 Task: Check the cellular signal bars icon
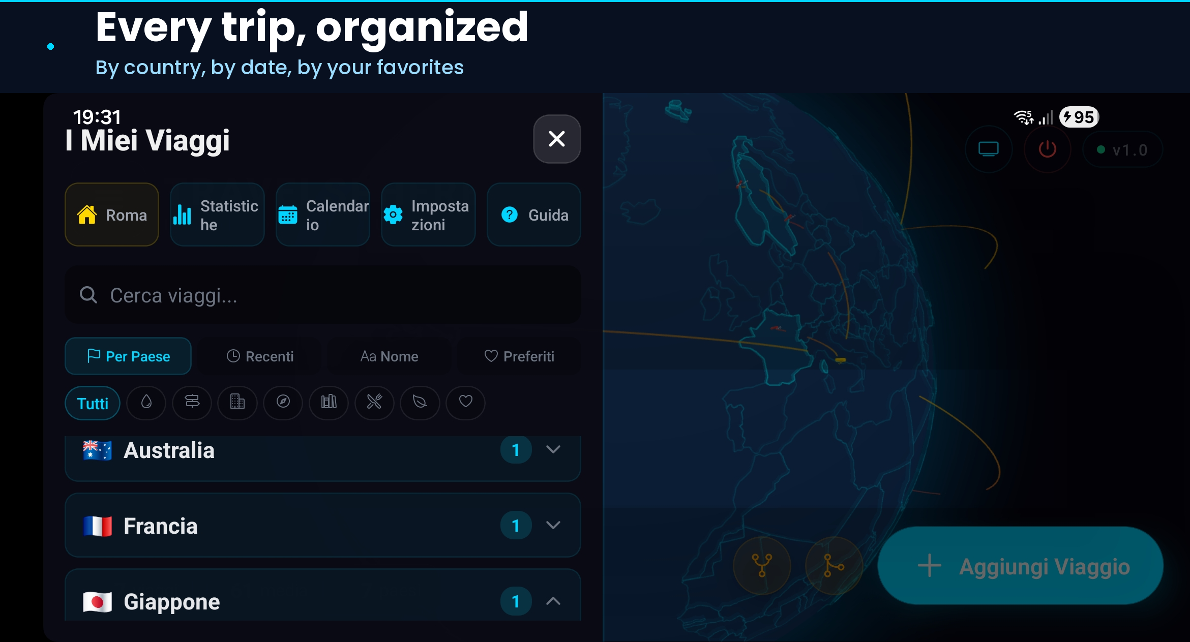click(1046, 117)
